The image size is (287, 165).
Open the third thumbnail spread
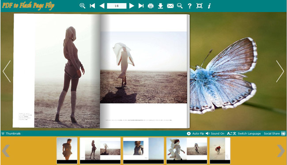143,150
